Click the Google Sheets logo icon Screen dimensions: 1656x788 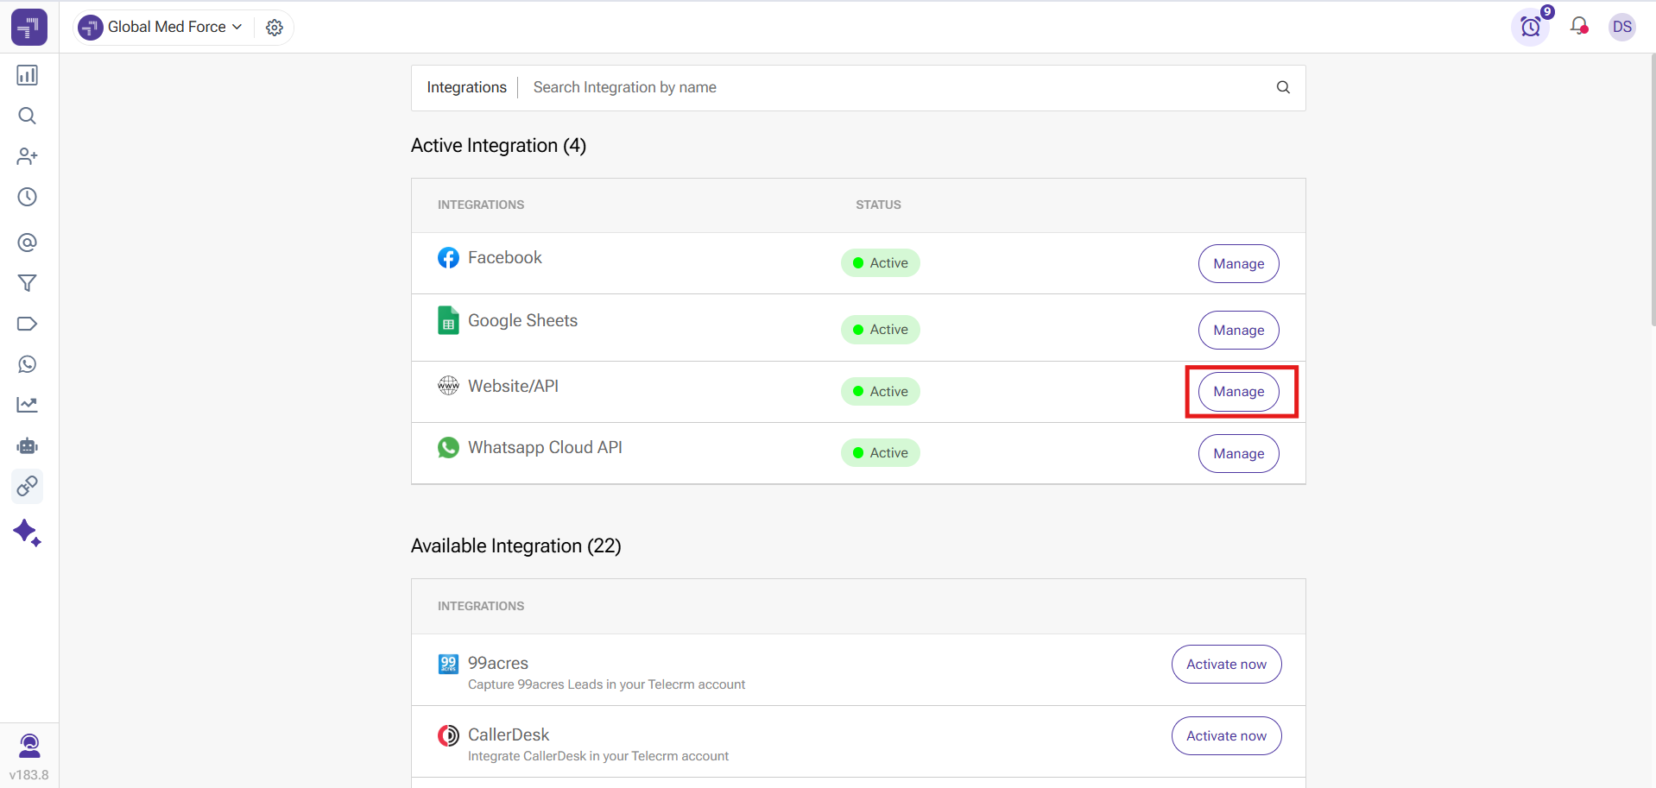point(448,321)
